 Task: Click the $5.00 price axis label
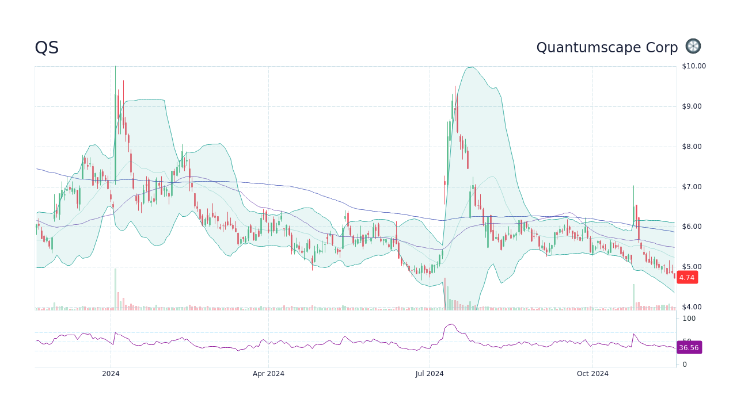[692, 267]
